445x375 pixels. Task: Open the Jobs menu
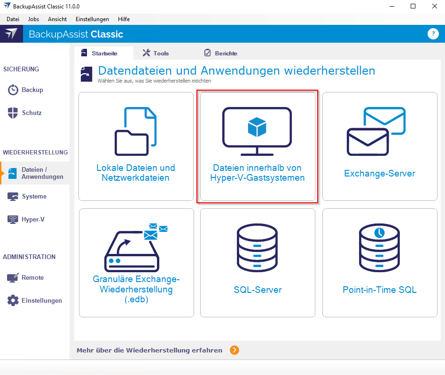[34, 19]
